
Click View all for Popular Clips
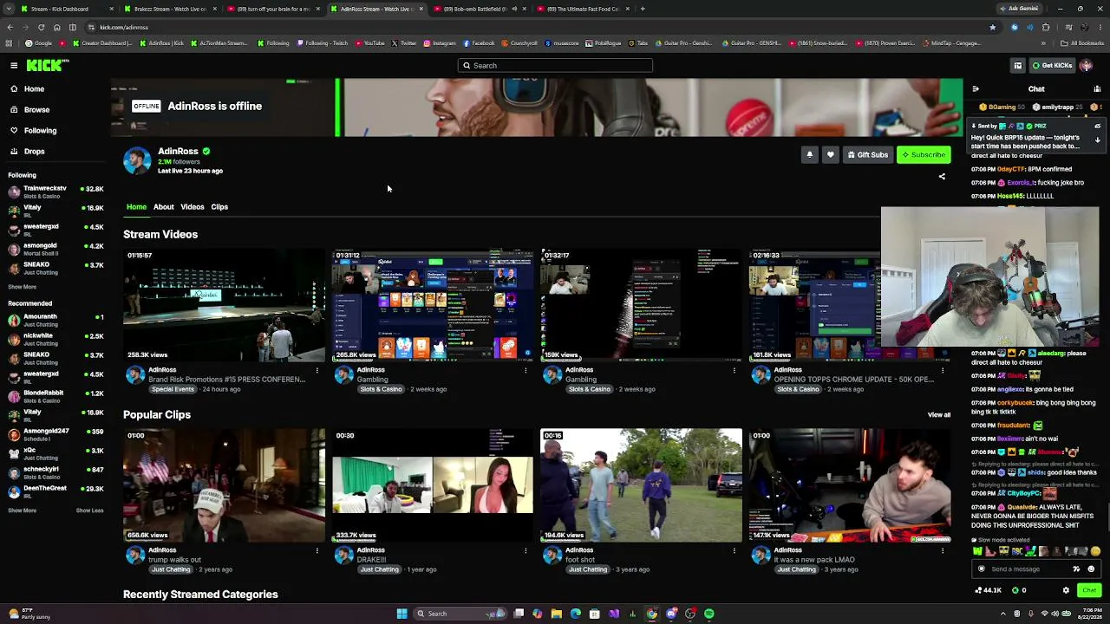[x=939, y=415]
